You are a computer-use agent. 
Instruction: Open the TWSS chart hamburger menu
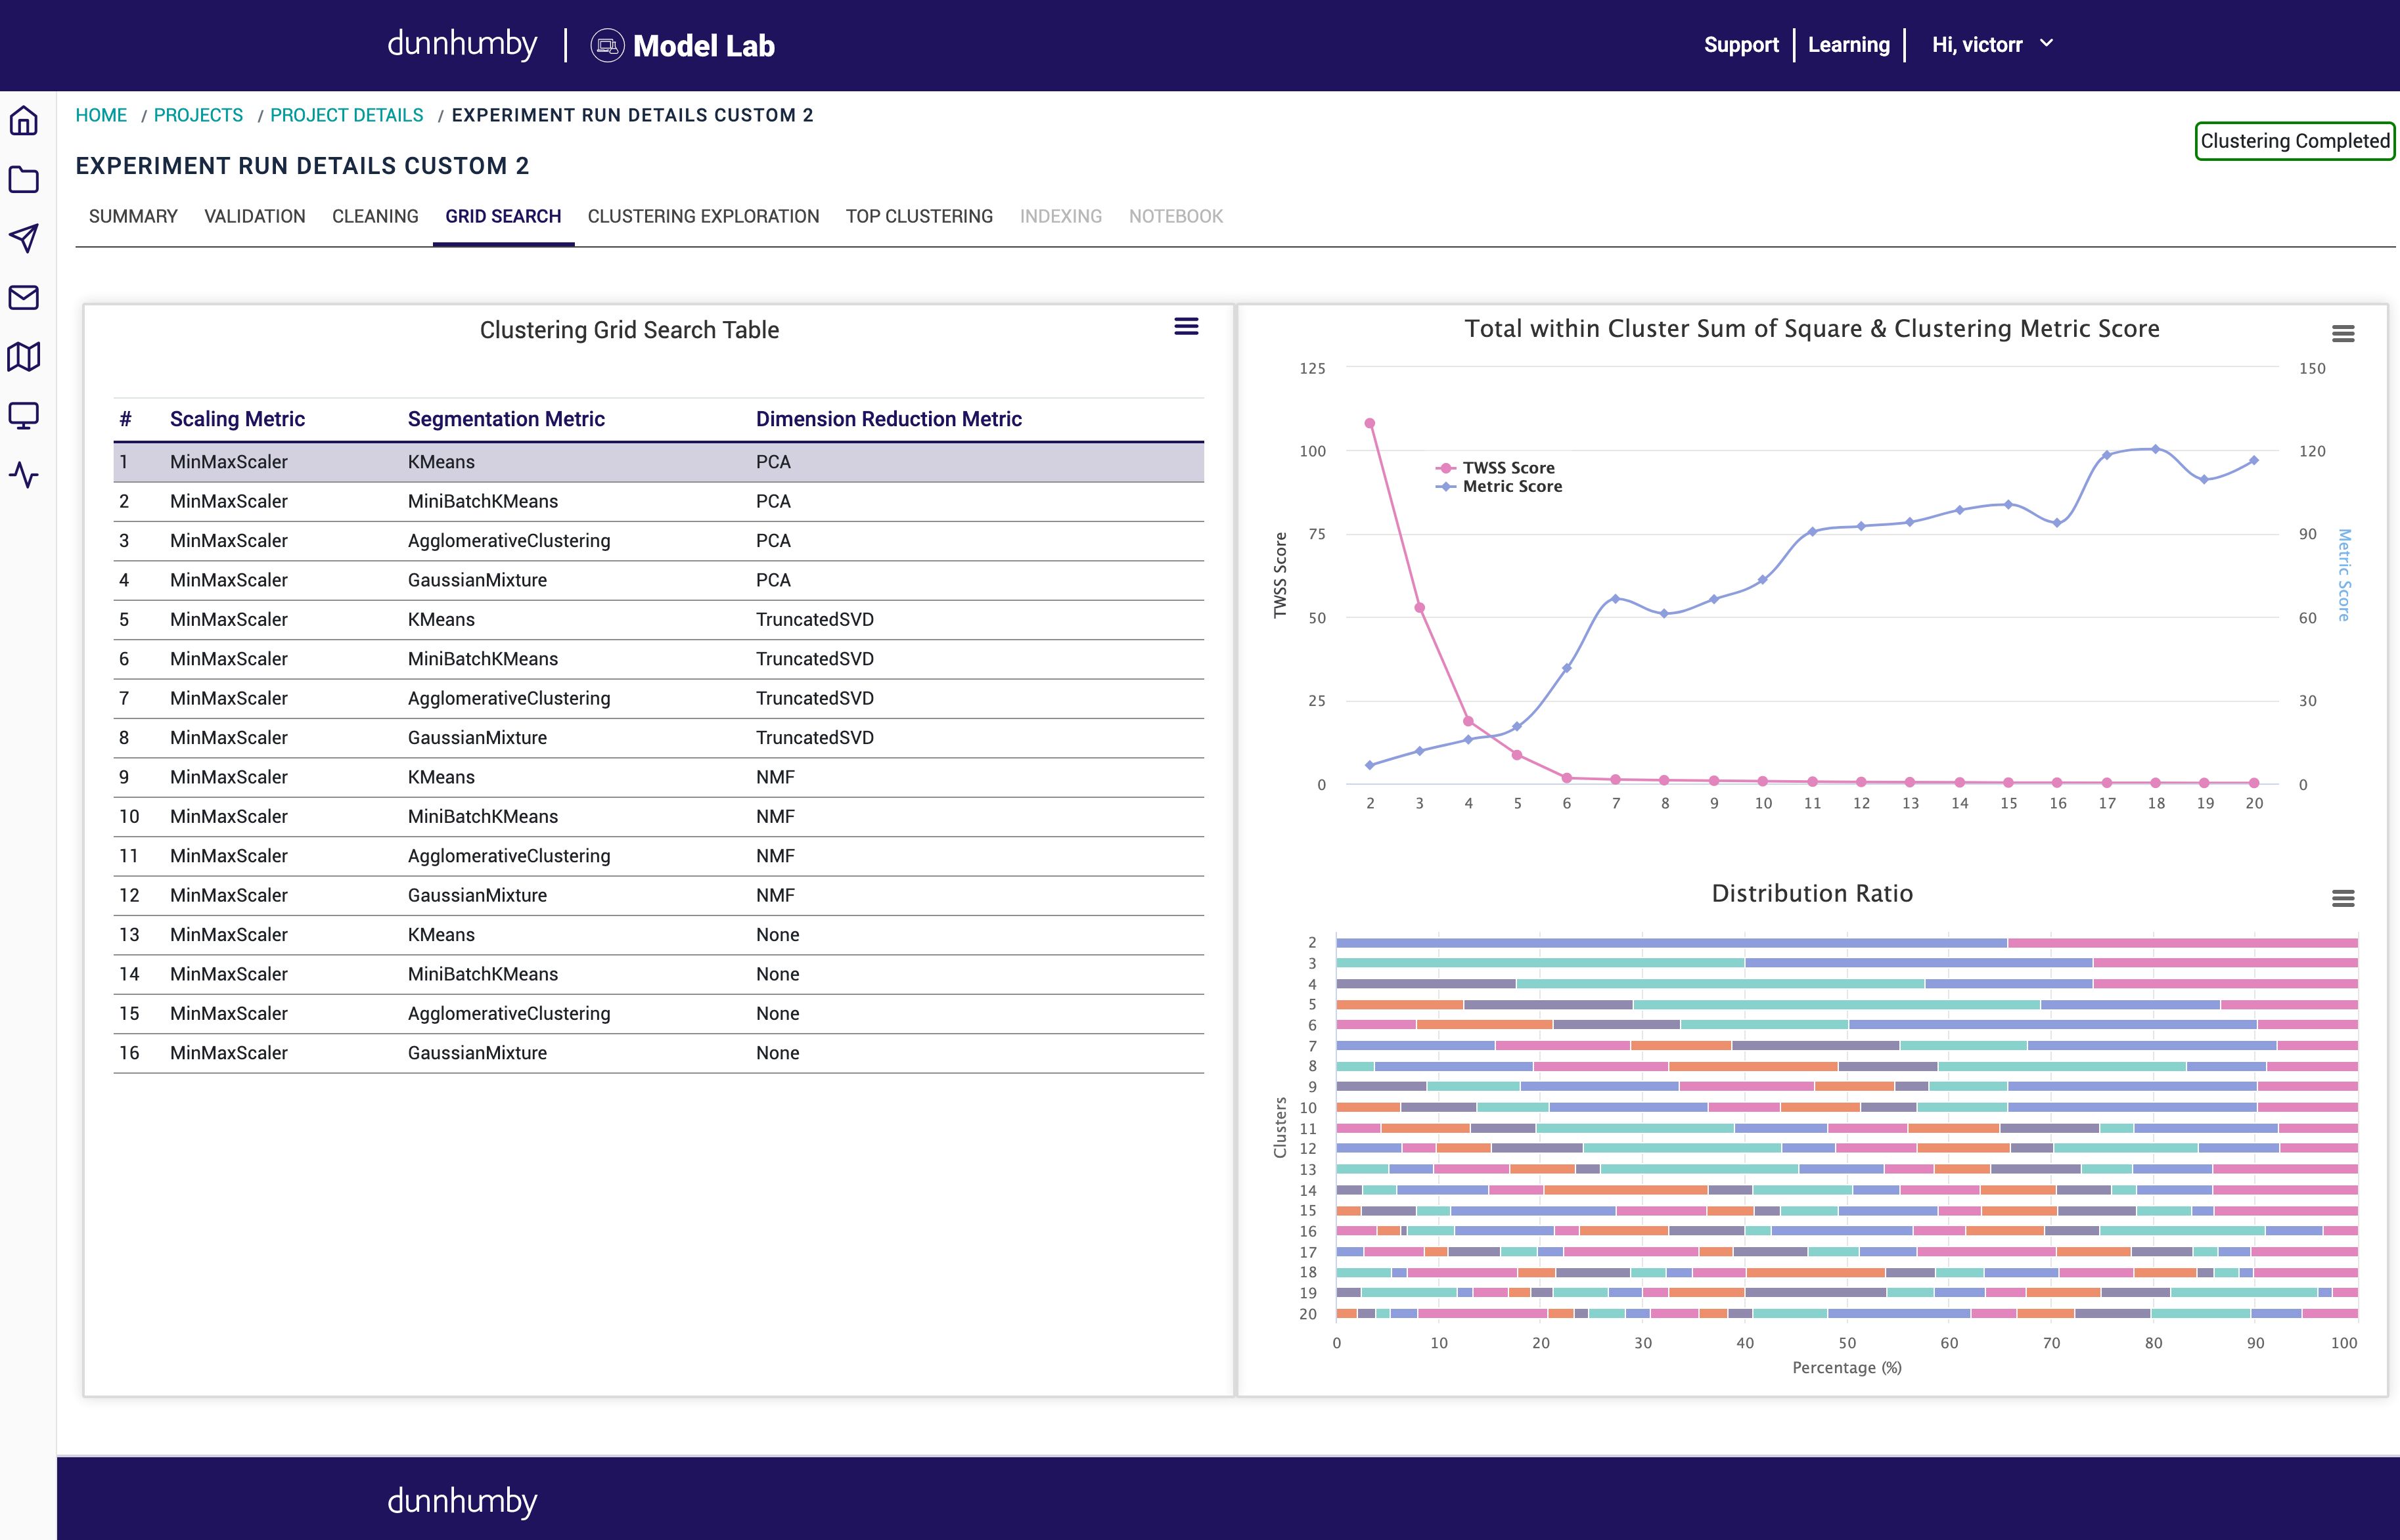2343,334
